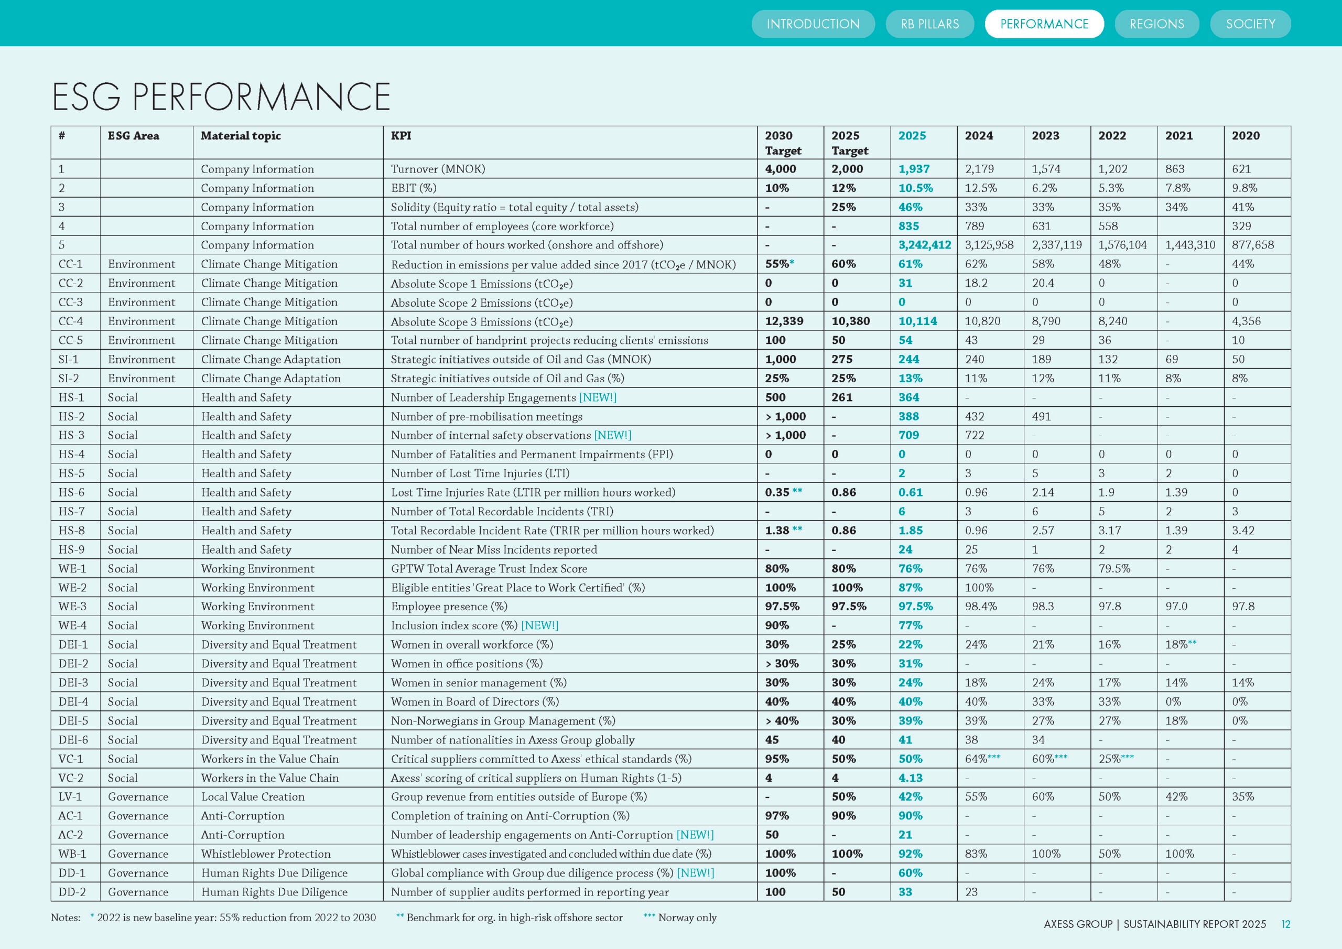Click 'Absolute Scope 2 Emissions (tCO₂e)' KPI
Screen dimensions: 1342x949
pyautogui.click(x=482, y=303)
